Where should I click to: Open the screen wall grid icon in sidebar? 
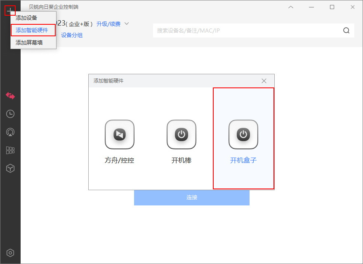(x=10, y=150)
